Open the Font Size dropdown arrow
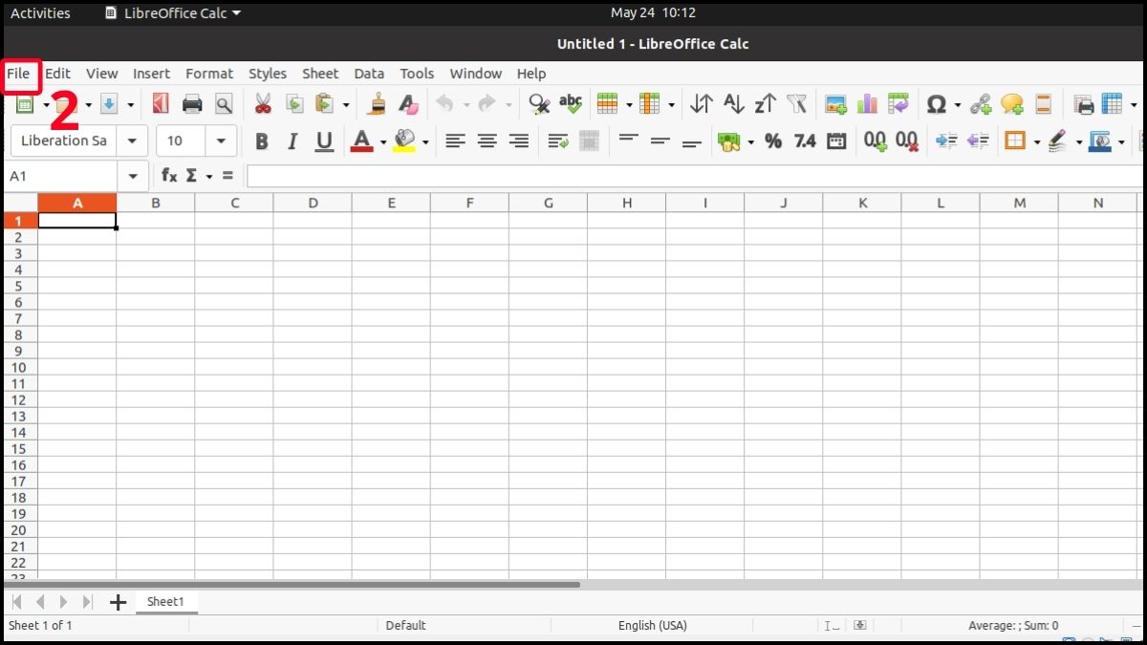Viewport: 1147px width, 645px height. tap(221, 141)
